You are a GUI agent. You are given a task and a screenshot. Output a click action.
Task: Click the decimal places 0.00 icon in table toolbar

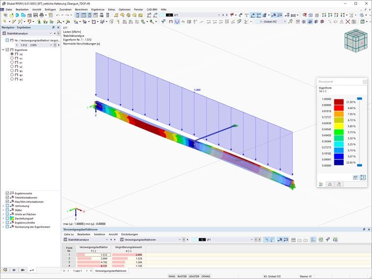[x=335, y=240]
